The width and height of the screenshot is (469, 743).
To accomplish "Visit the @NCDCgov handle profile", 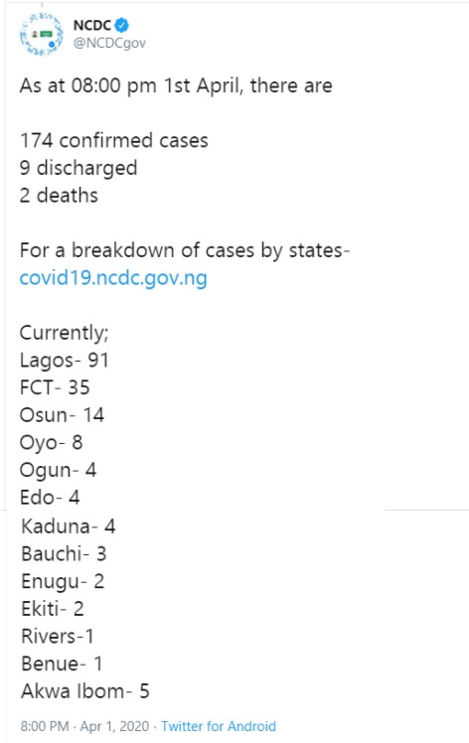I will click(109, 43).
